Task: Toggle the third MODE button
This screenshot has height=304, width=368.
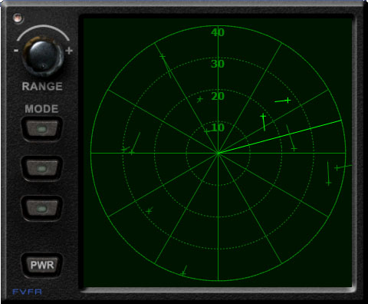Action: [x=42, y=208]
